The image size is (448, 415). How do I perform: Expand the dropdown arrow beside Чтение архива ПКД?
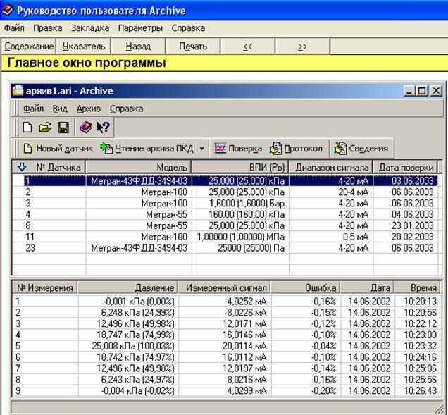pyautogui.click(x=201, y=149)
